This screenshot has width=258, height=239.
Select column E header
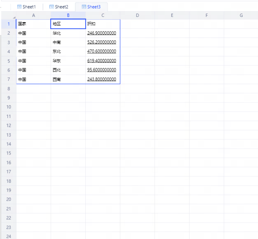[172, 15]
